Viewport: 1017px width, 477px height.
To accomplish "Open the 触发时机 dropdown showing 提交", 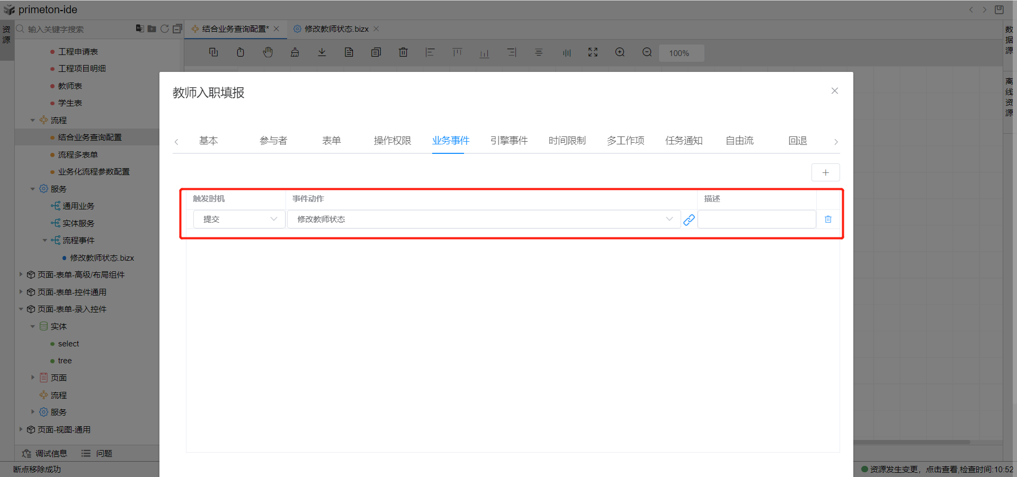I will tap(239, 219).
